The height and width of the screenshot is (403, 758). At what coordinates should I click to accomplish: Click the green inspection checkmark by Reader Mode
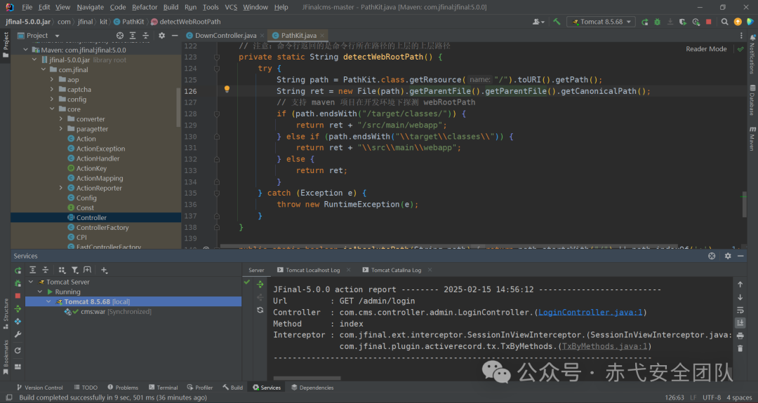[x=740, y=49]
